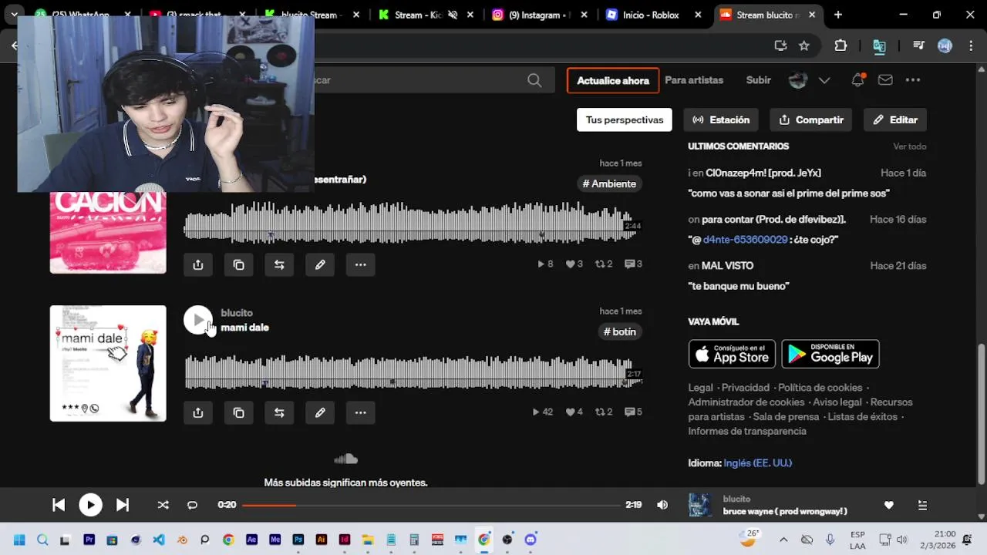Bookmark this page with star icon
The image size is (987, 555).
[x=804, y=45]
